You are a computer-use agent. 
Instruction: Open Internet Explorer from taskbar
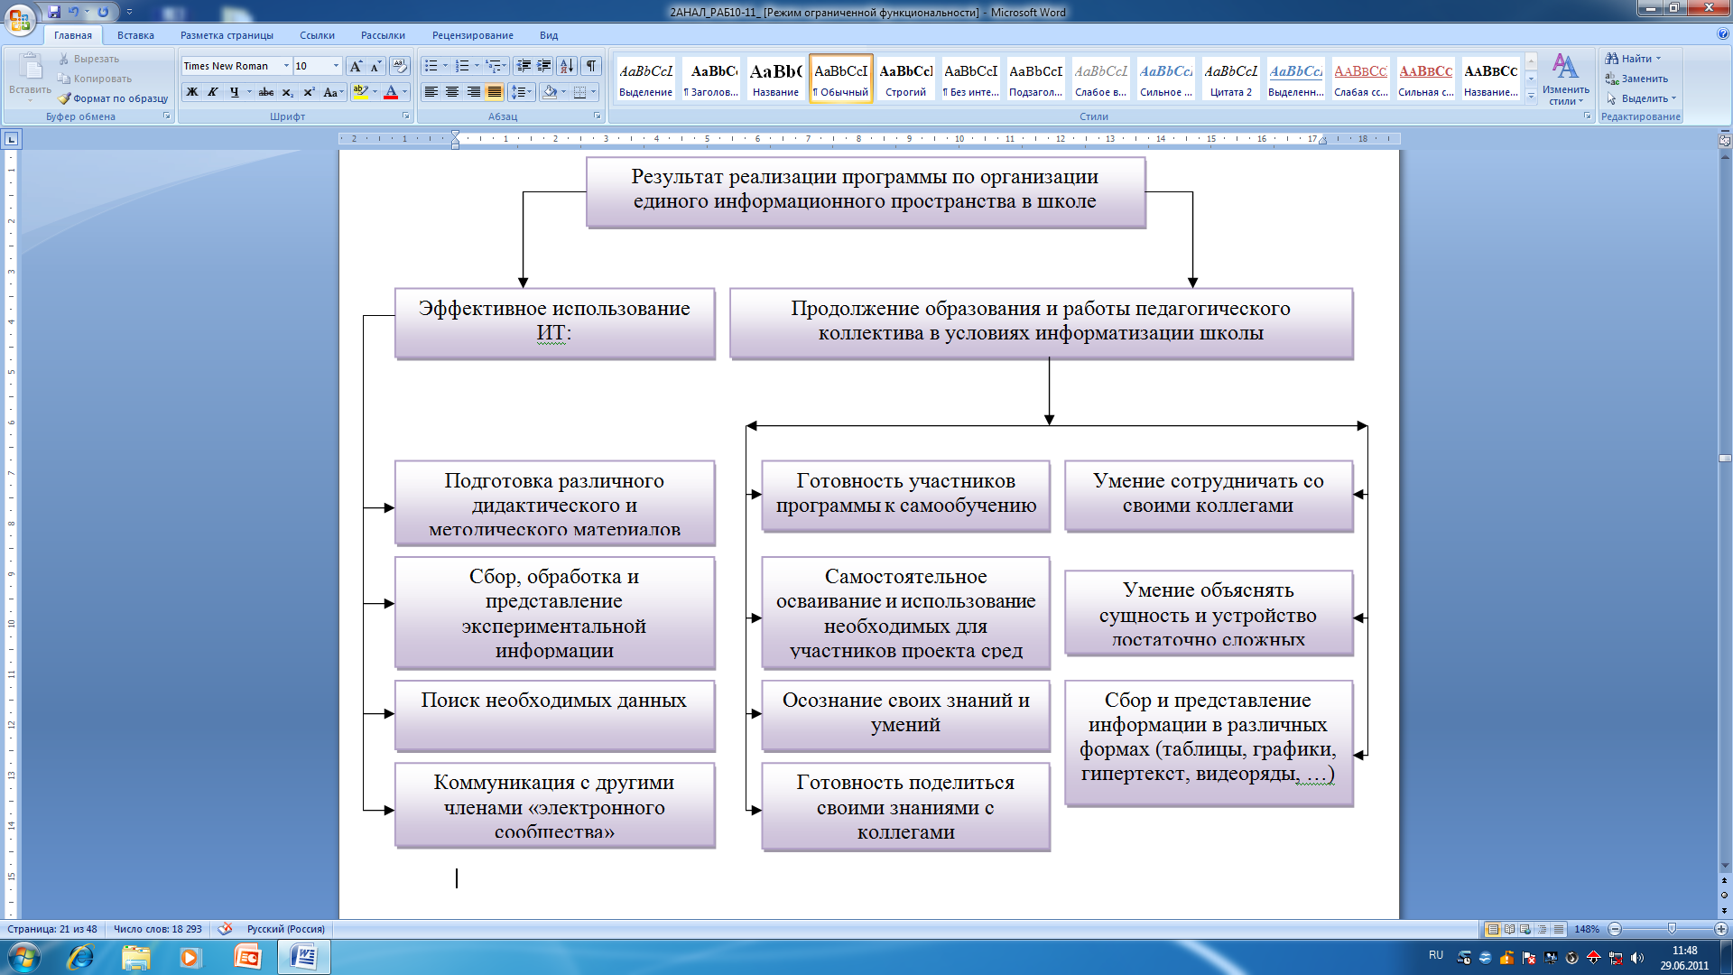tap(80, 957)
